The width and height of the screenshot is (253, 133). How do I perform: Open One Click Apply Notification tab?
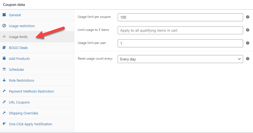(x=37, y=124)
